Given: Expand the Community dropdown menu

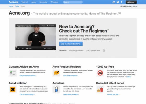Looking at the screenshot, I should (44, 2).
